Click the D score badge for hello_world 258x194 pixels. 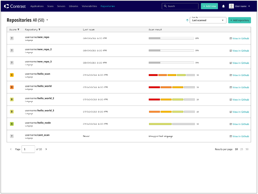click(x=12, y=87)
